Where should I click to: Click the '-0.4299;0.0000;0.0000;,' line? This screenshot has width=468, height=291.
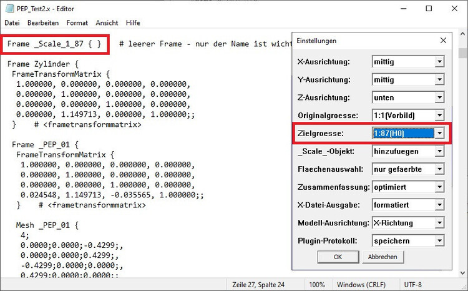[72, 265]
